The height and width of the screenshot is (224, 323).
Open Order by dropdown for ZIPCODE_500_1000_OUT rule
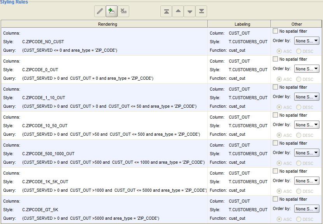[x=307, y=153]
